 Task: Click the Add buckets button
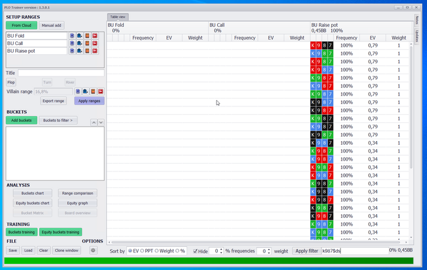[21, 120]
